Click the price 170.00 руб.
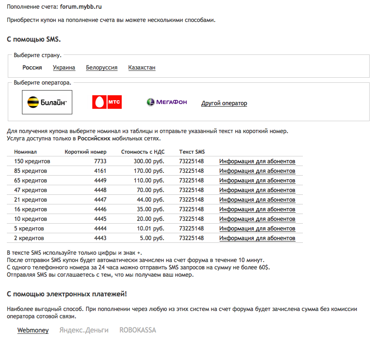377x343 pixels. point(149,171)
